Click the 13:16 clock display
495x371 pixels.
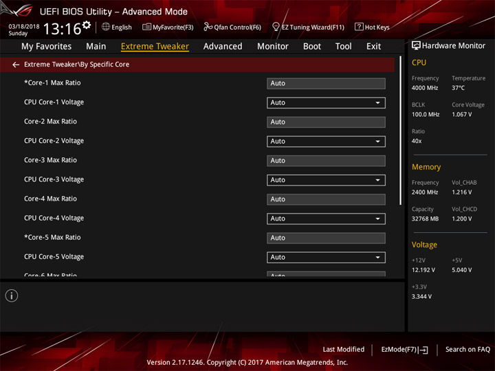click(62, 29)
